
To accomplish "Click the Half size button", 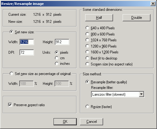I will click(x=99, y=18).
